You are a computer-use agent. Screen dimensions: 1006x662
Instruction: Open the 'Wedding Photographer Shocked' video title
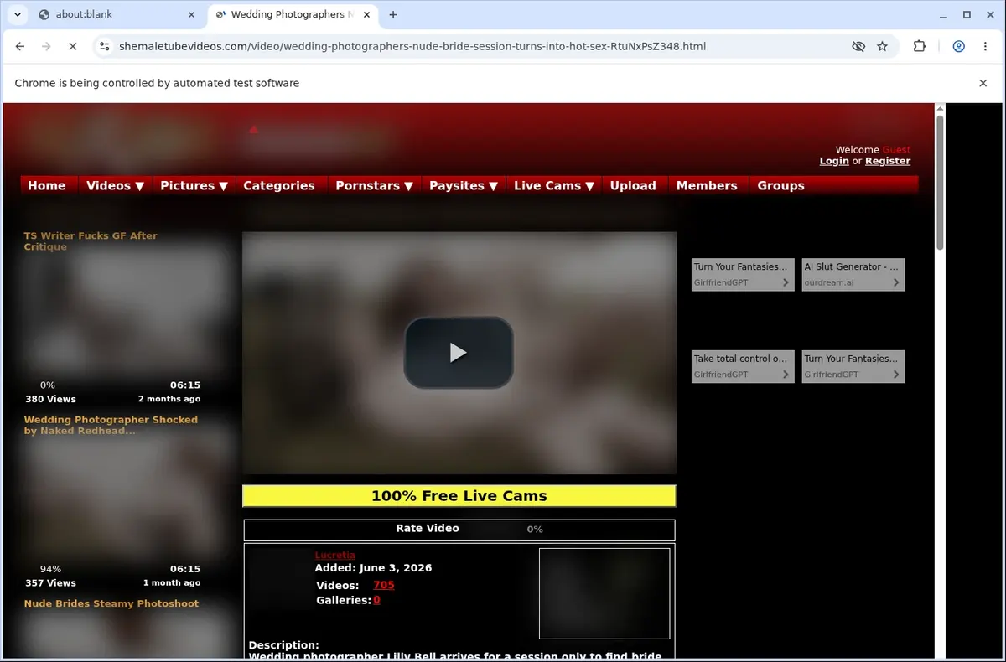coord(111,425)
